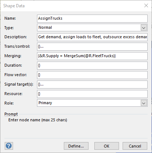Select the Signal target(s) input field

92,85
